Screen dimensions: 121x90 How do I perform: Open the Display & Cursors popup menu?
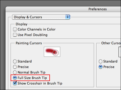pyautogui.click(x=41, y=17)
